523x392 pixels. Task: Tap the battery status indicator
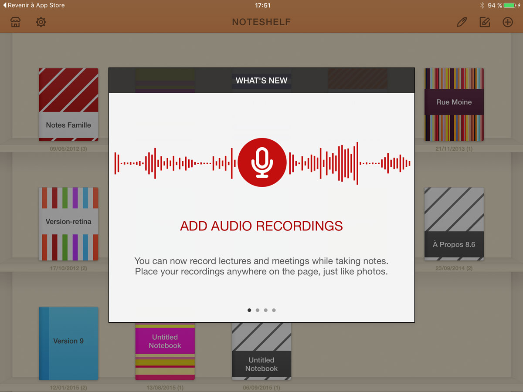(509, 5)
